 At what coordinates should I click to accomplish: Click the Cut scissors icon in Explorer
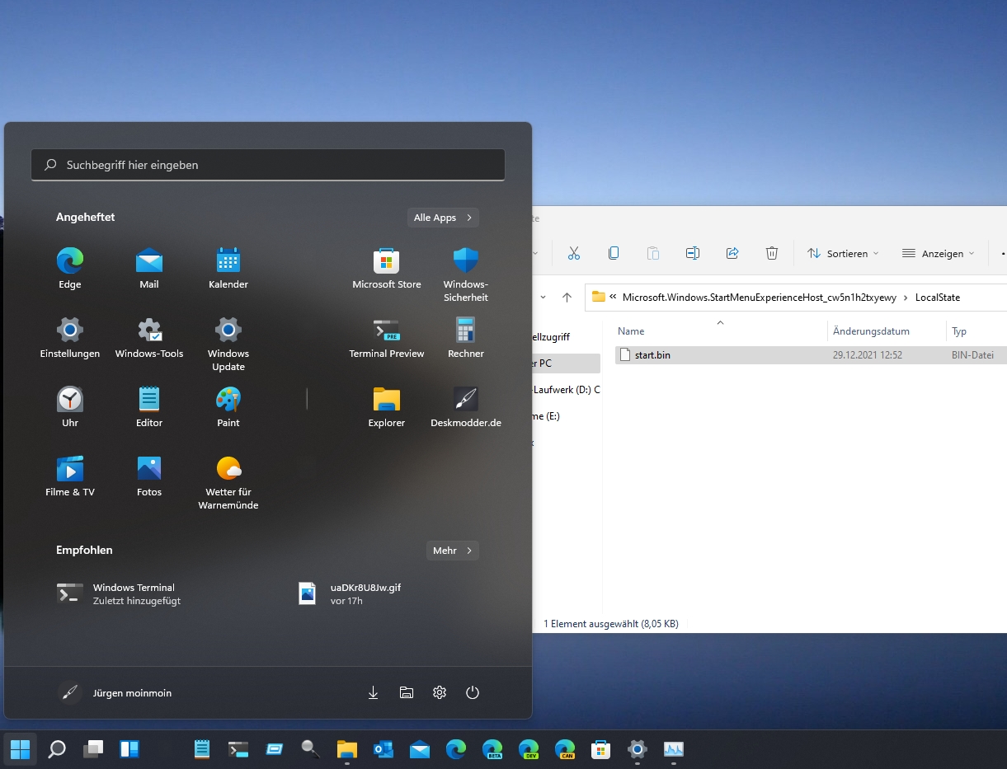pyautogui.click(x=574, y=253)
